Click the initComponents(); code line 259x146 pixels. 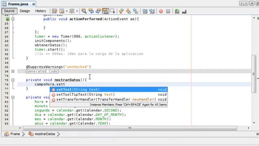coord(53,41)
